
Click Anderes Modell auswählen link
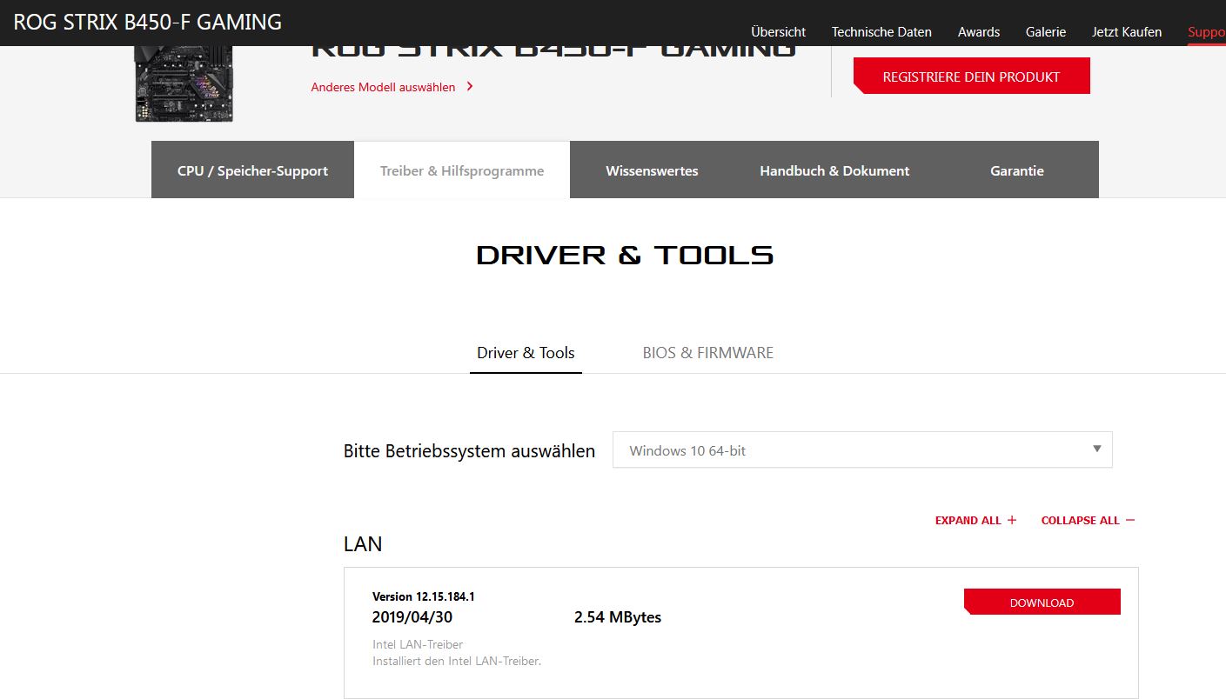pos(383,87)
